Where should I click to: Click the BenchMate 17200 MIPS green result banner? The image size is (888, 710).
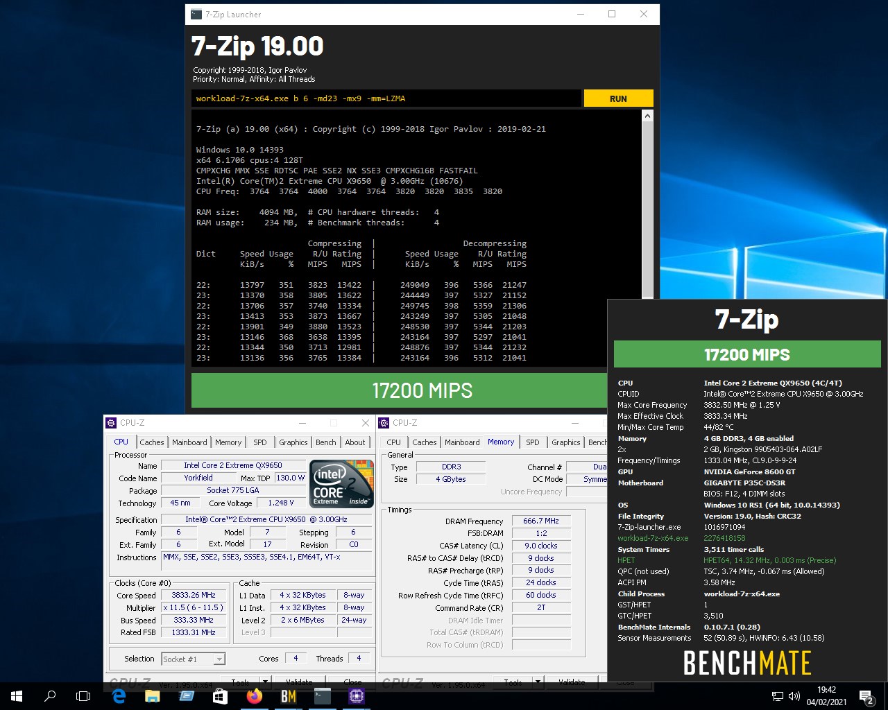746,354
